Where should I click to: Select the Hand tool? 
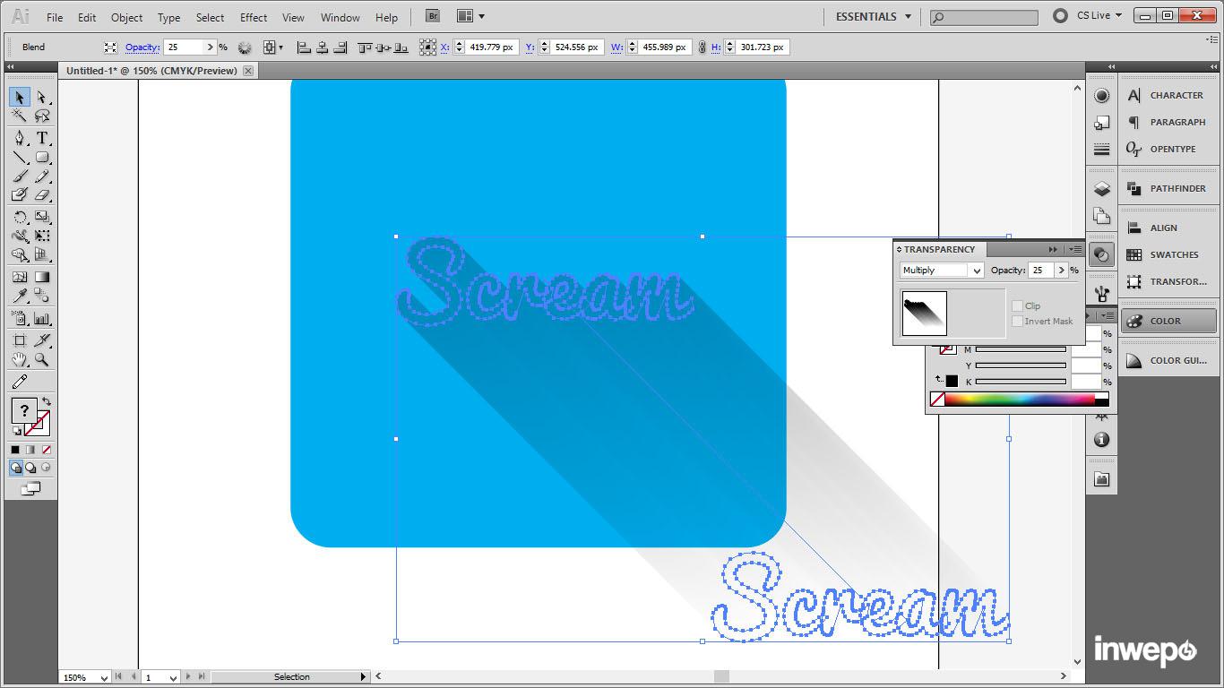click(19, 360)
